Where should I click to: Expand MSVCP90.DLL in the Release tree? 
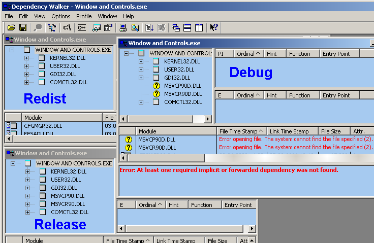pos(27,196)
